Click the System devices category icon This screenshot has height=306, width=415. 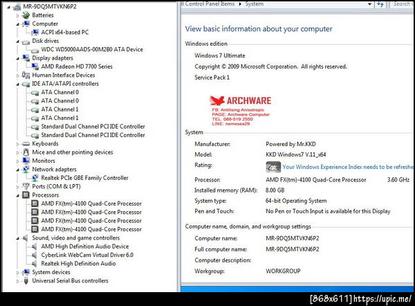[x=26, y=272]
